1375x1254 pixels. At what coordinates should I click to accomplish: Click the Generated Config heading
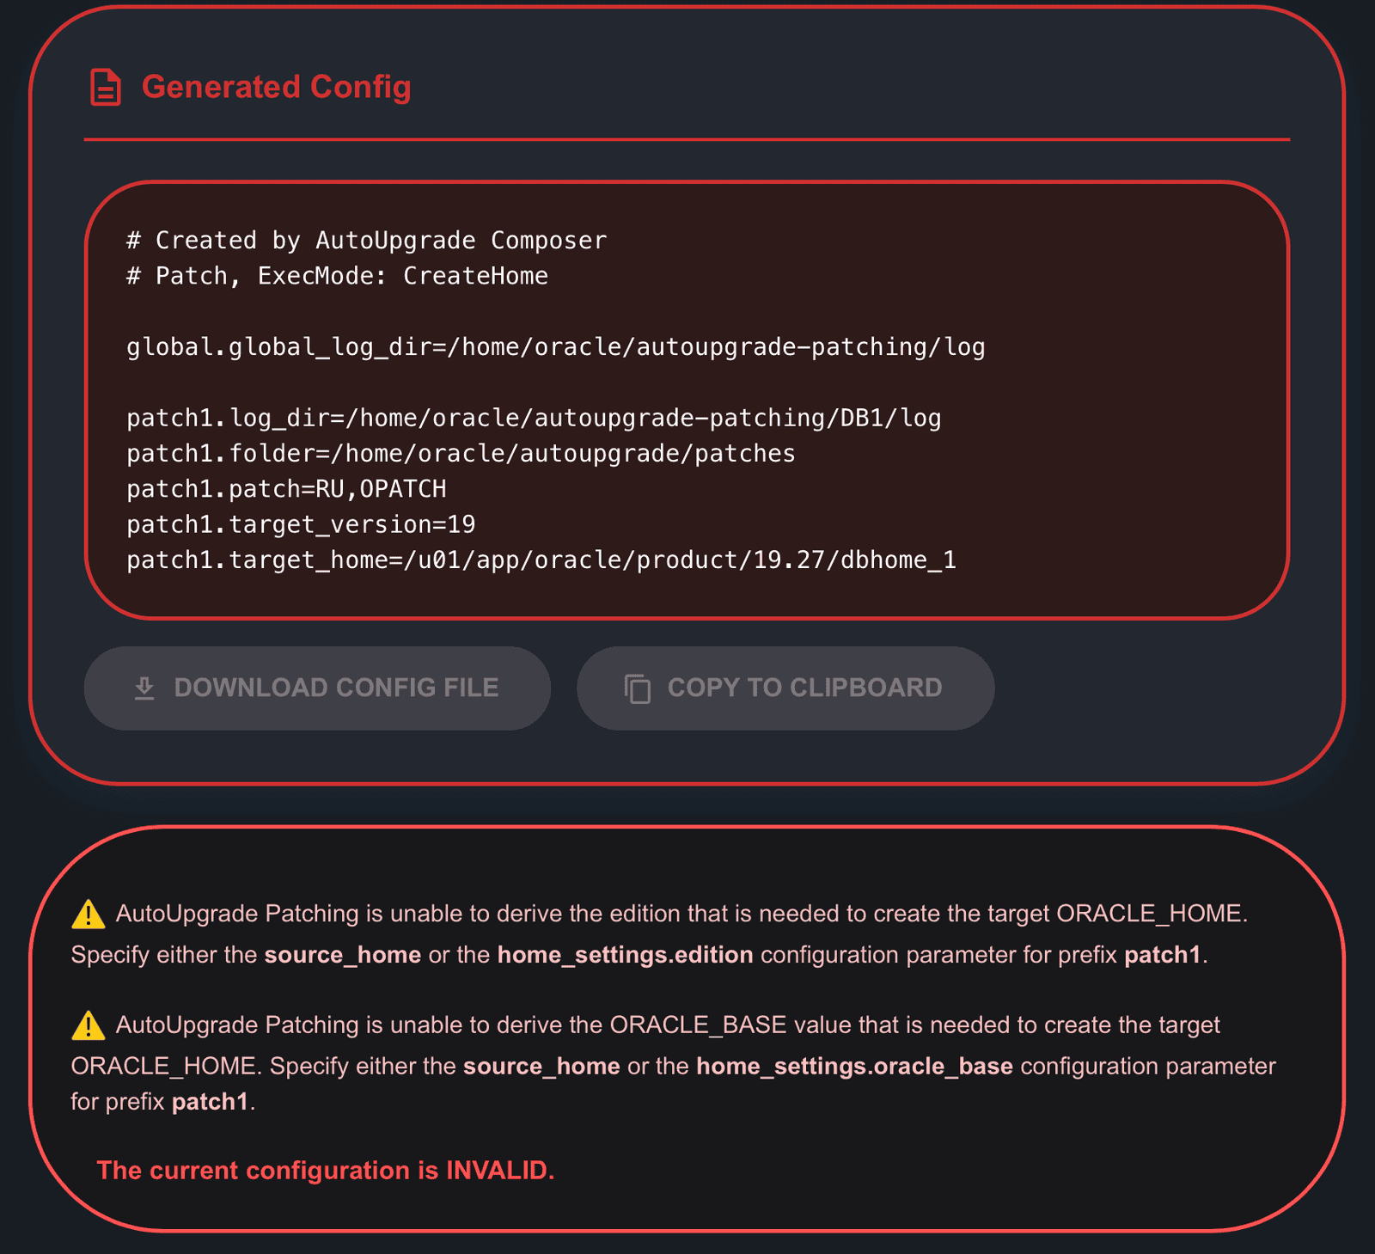pos(276,87)
